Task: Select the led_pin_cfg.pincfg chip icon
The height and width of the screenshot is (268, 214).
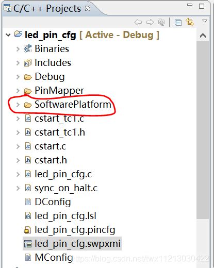Action: pos(28,230)
